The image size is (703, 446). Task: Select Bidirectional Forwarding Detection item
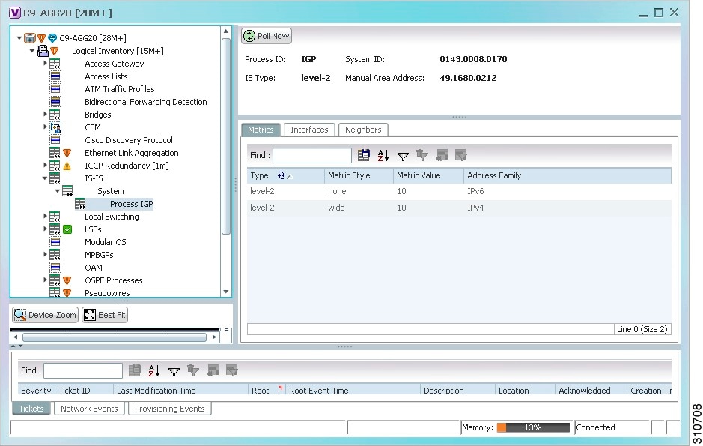(146, 102)
